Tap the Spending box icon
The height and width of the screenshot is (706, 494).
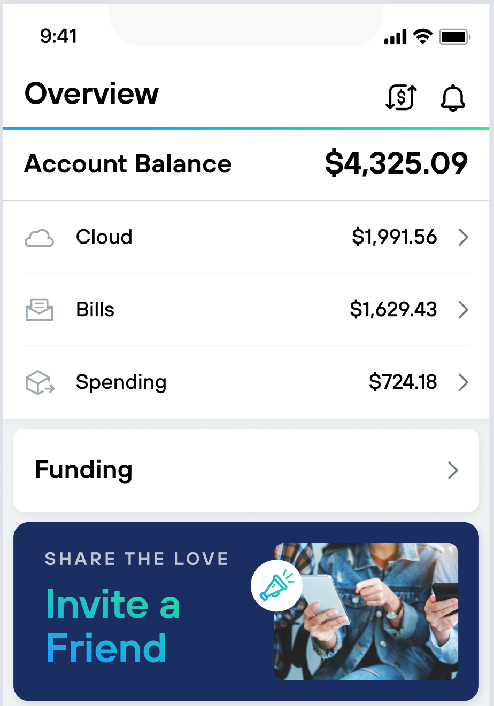click(x=40, y=382)
